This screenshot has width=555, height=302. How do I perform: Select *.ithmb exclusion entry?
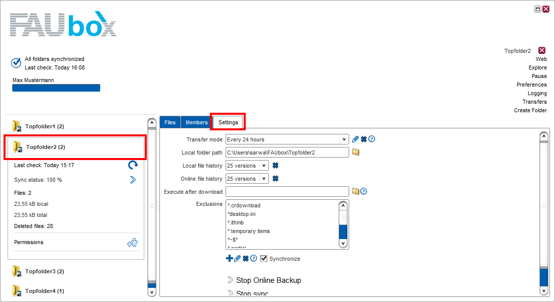point(236,222)
